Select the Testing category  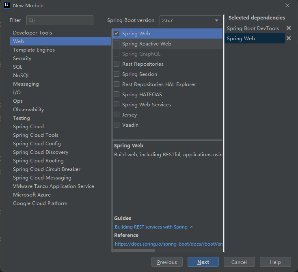[x=60, y=118]
